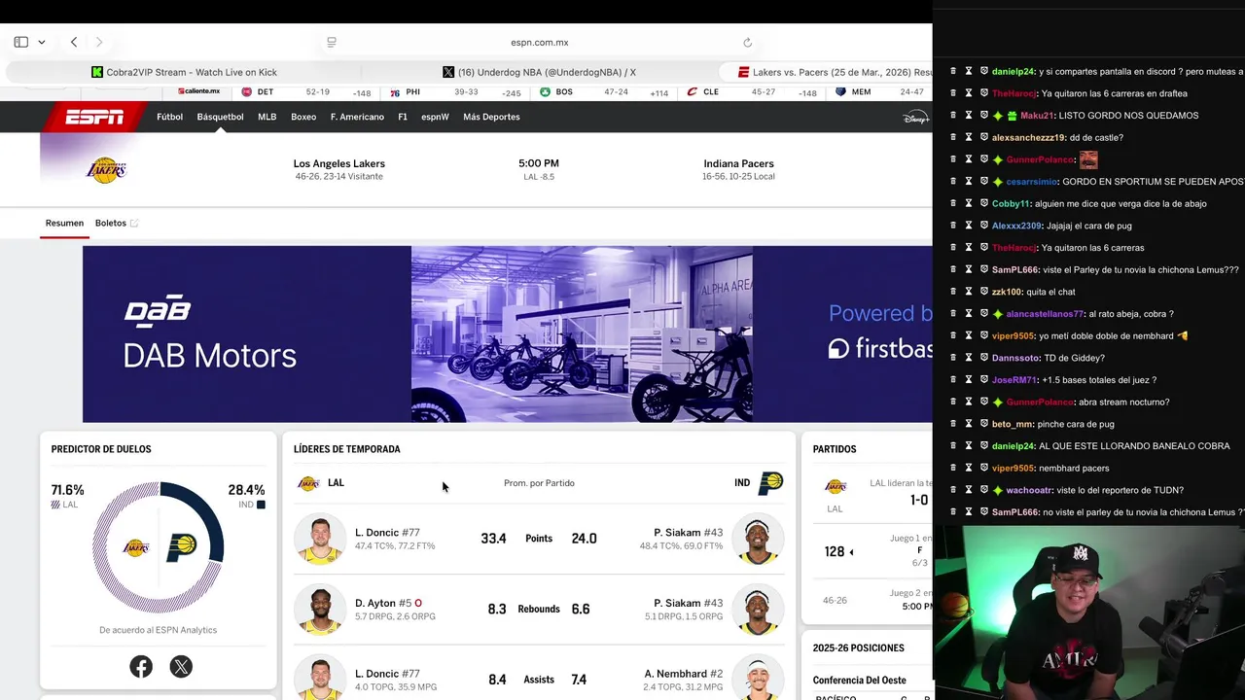Timeout Dannssoto with hourglass icon
Viewport: 1245px width, 700px height.
(969, 358)
